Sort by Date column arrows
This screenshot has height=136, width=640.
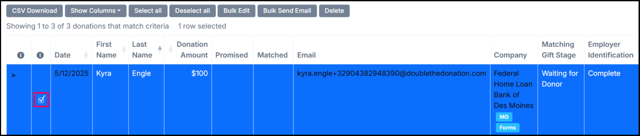(86, 55)
